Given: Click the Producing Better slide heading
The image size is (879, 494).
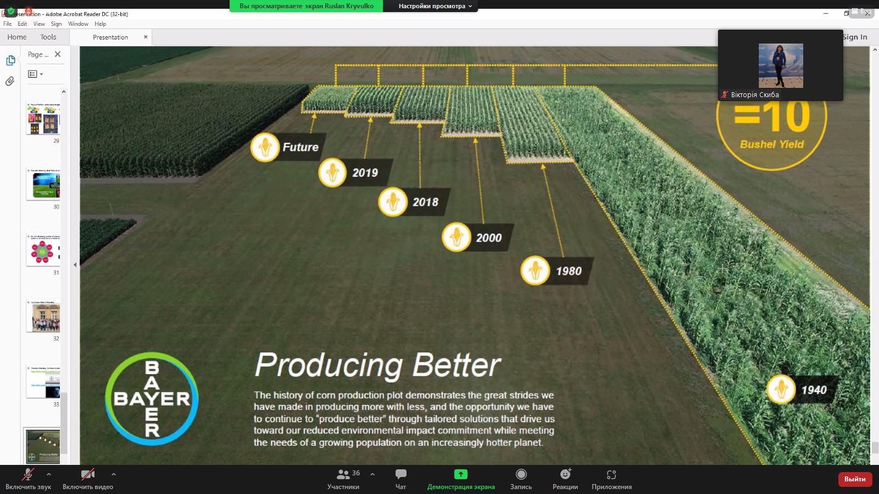Looking at the screenshot, I should click(378, 365).
